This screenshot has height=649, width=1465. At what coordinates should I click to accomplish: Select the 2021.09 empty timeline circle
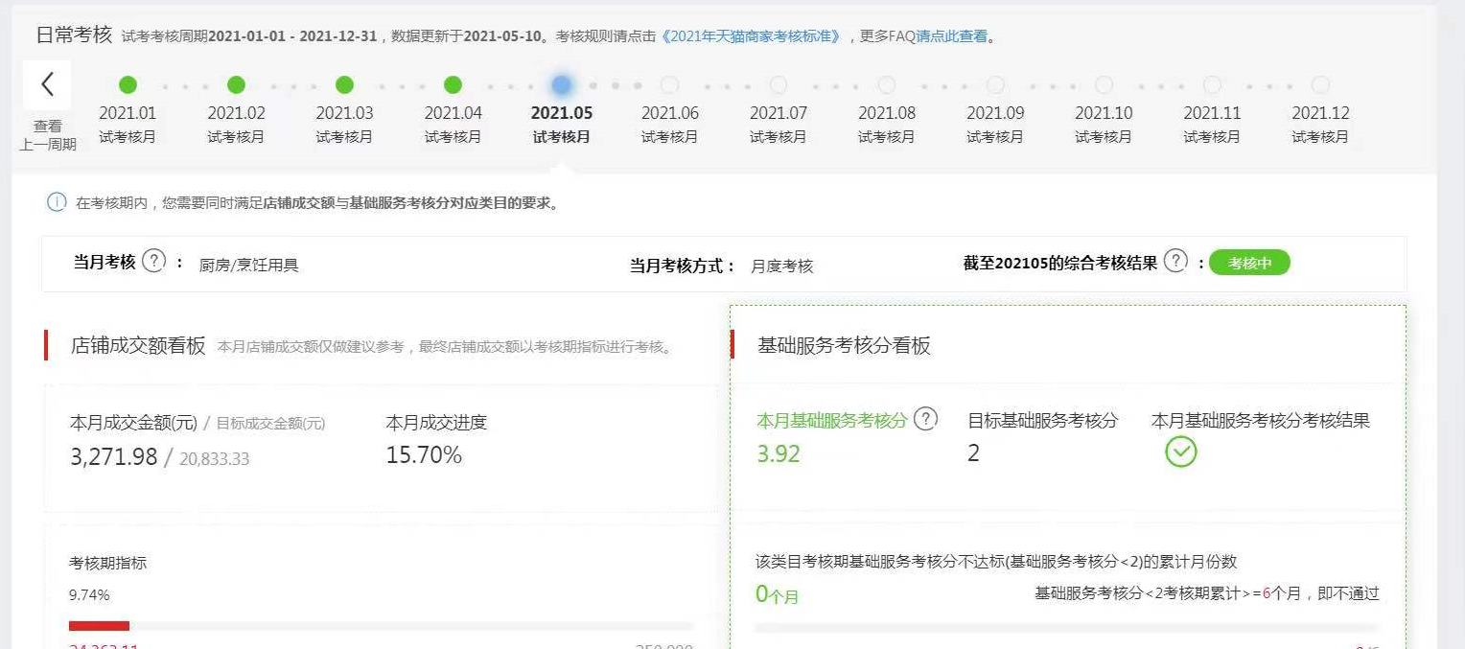[995, 84]
